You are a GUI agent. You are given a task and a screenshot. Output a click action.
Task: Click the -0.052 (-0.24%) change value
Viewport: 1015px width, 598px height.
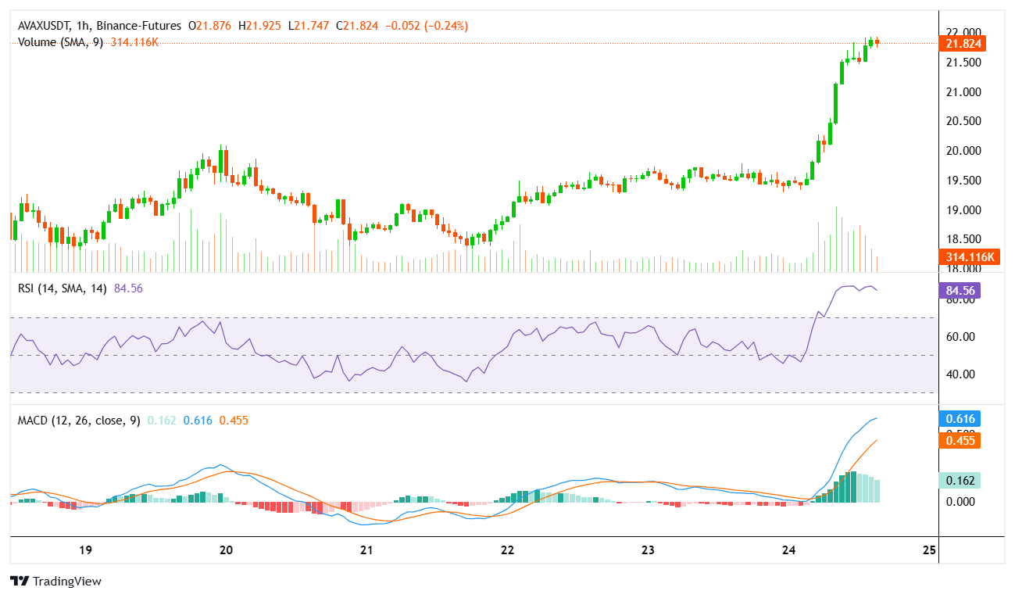[x=424, y=25]
